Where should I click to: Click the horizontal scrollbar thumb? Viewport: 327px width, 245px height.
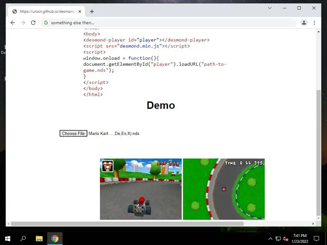point(127,224)
